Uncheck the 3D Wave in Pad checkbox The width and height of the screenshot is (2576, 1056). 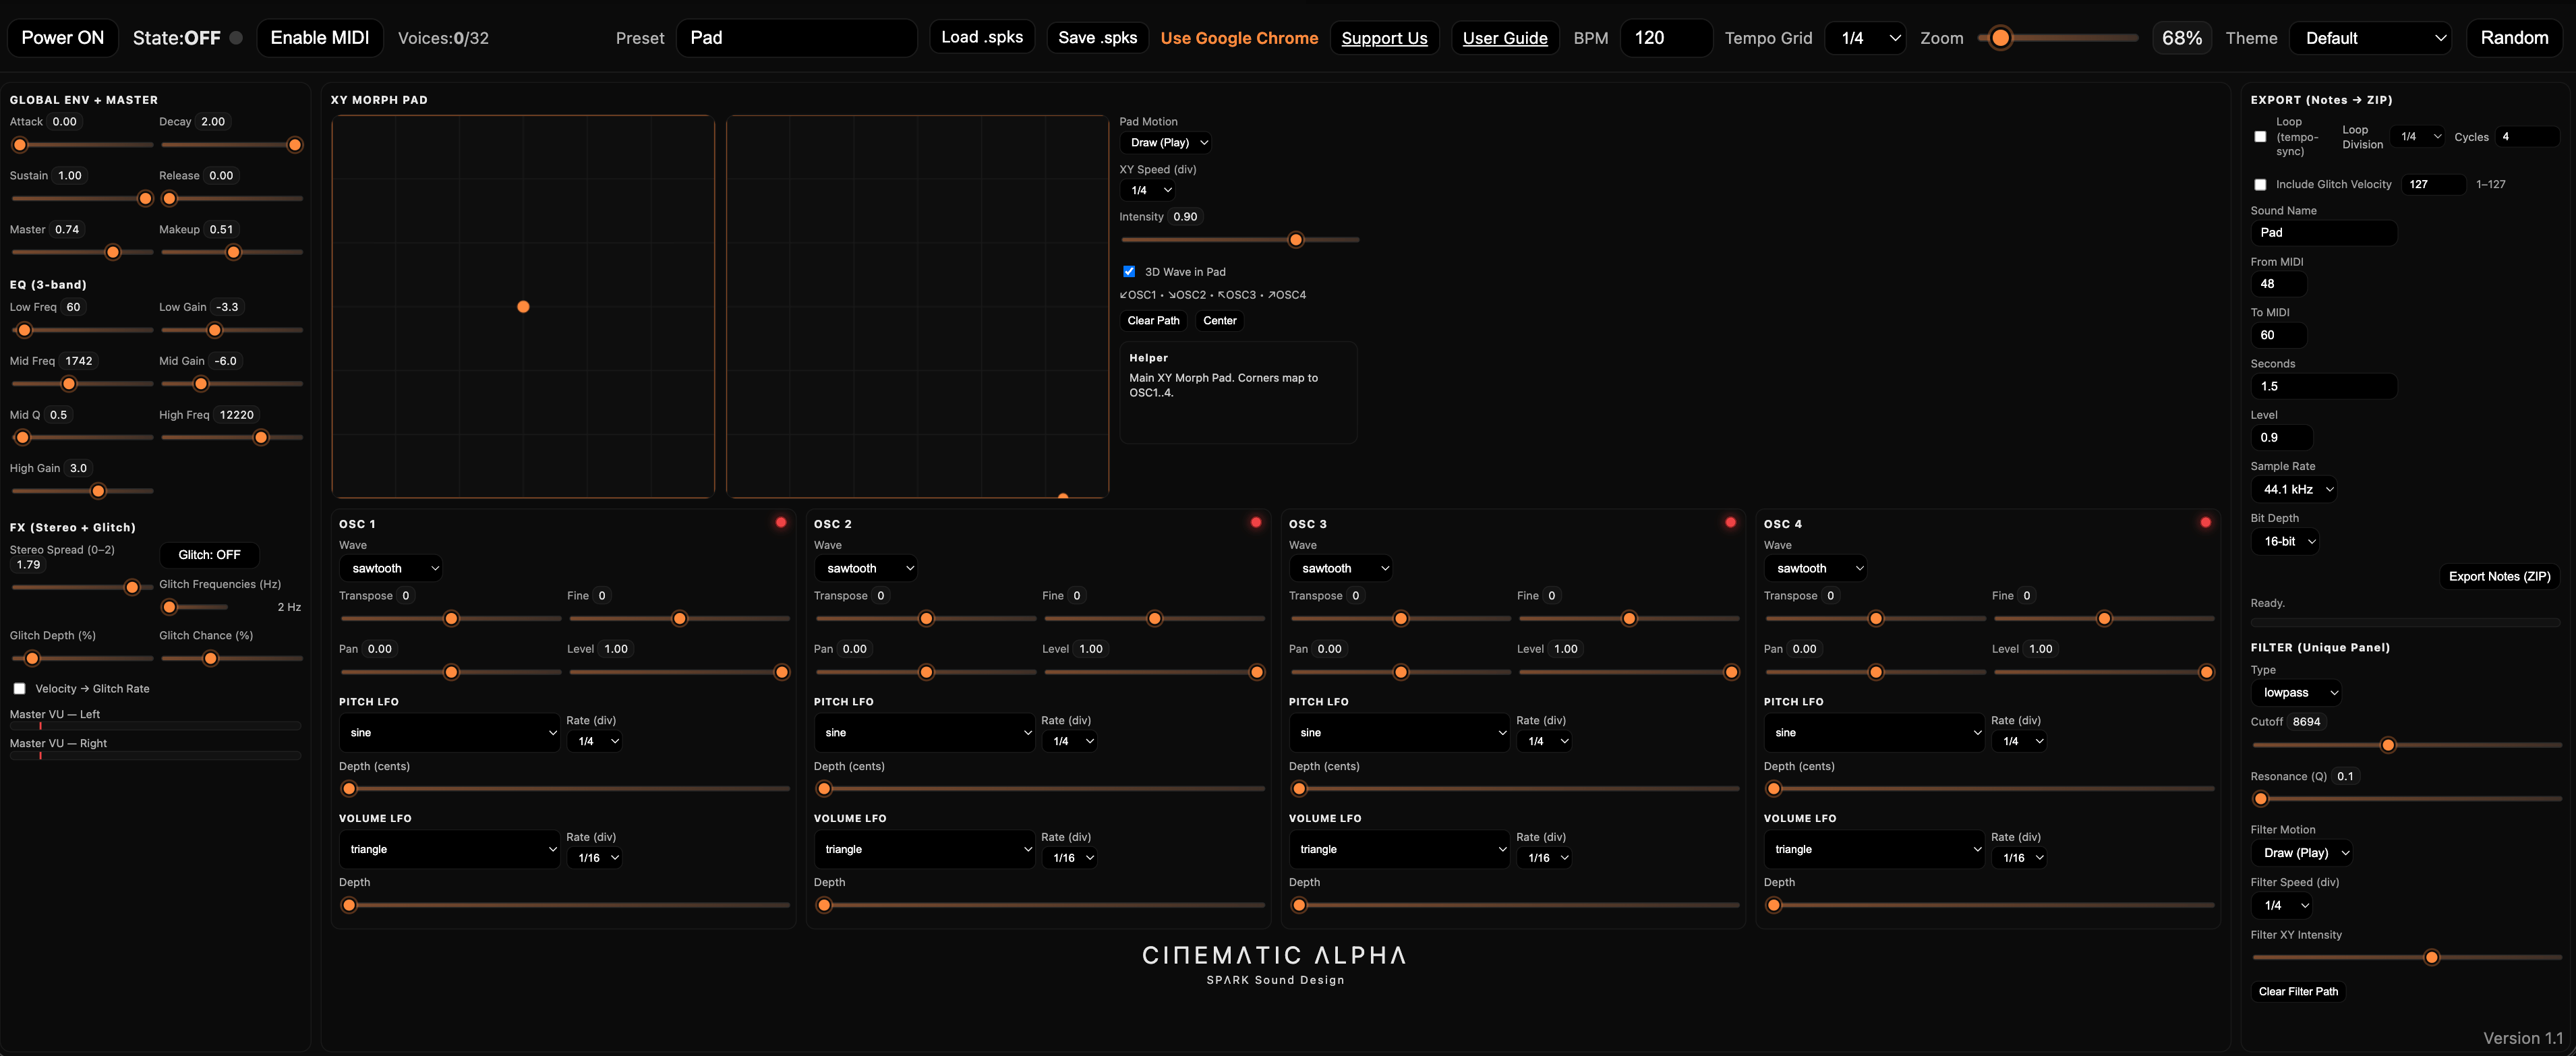pos(1129,271)
